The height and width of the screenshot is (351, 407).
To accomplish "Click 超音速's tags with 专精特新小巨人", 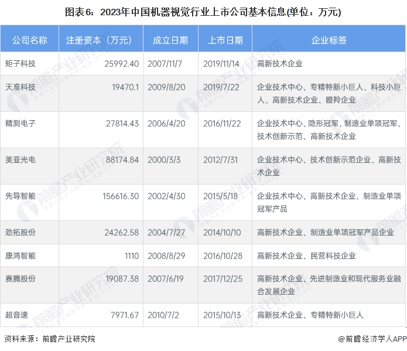I will (x=310, y=315).
